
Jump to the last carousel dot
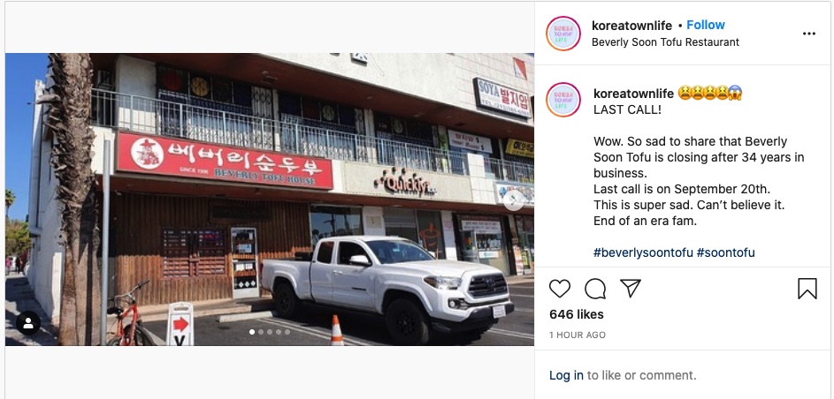click(287, 332)
